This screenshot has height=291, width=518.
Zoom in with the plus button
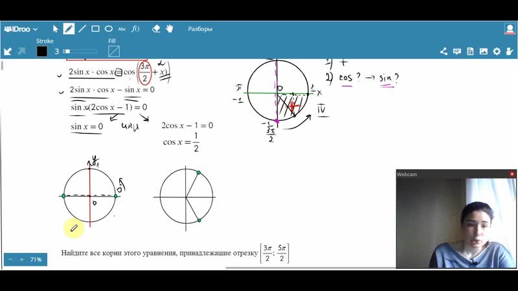pos(21,259)
